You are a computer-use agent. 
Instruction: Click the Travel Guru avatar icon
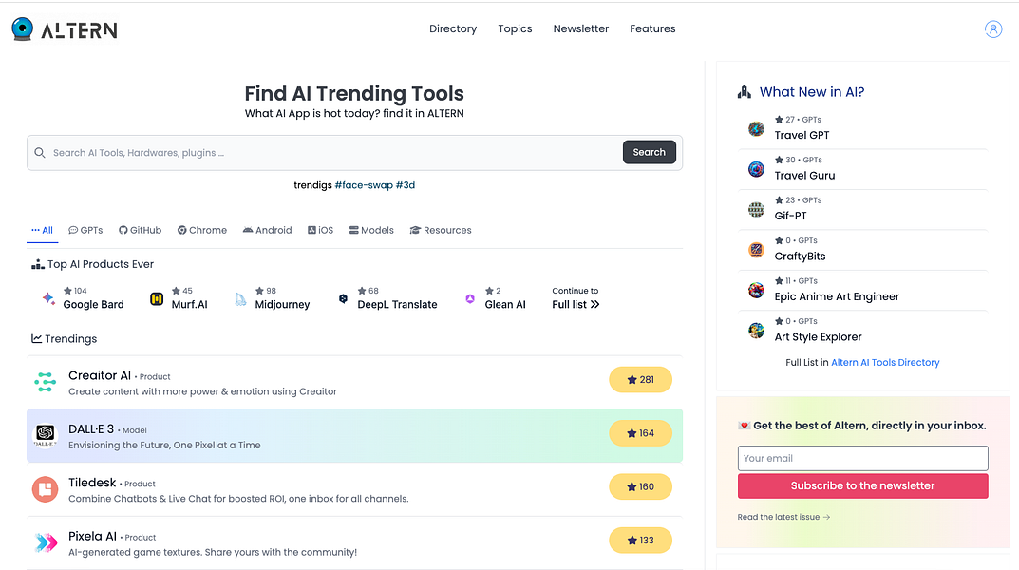tap(756, 169)
